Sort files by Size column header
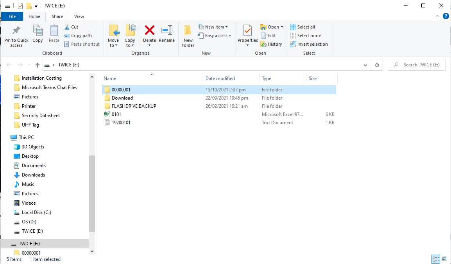Screen dimensions: 451x264 (x=322, y=78)
